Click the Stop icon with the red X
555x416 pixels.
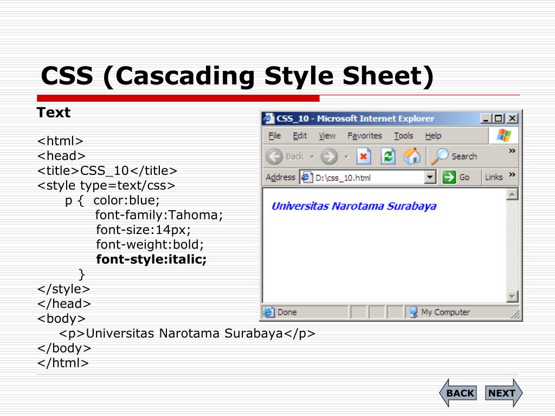coord(364,157)
